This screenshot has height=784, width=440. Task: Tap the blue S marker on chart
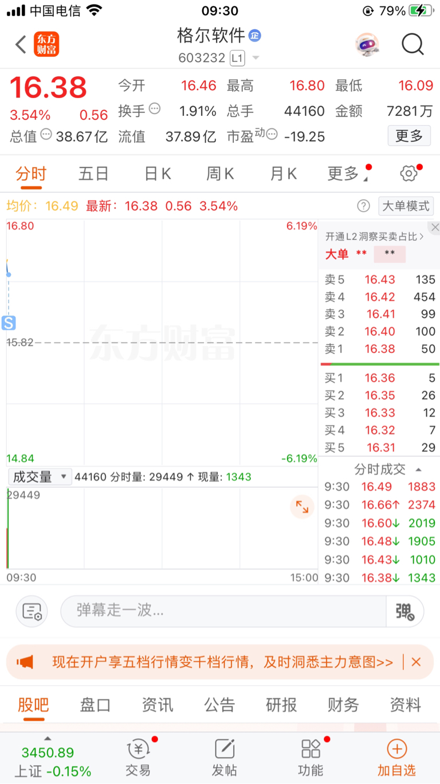tap(9, 323)
